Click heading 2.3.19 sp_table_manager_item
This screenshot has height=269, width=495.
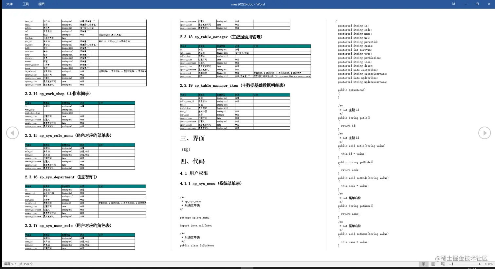[232, 85]
